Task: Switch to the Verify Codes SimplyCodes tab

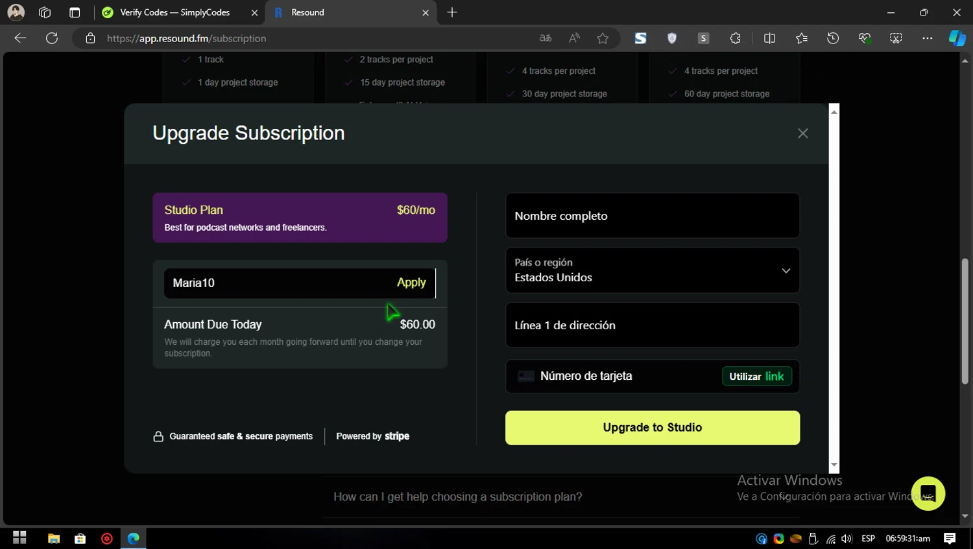Action: pos(174,12)
